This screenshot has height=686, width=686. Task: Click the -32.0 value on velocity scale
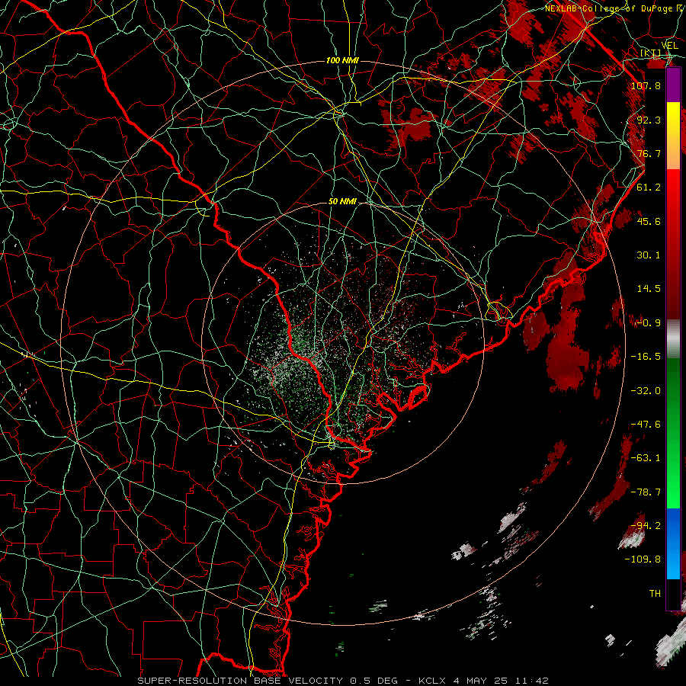(x=646, y=391)
